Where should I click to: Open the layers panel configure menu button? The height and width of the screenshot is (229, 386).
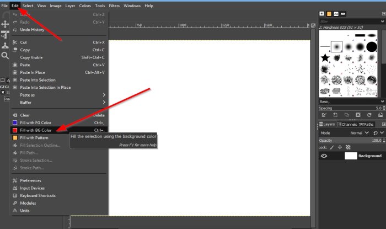(x=384, y=124)
